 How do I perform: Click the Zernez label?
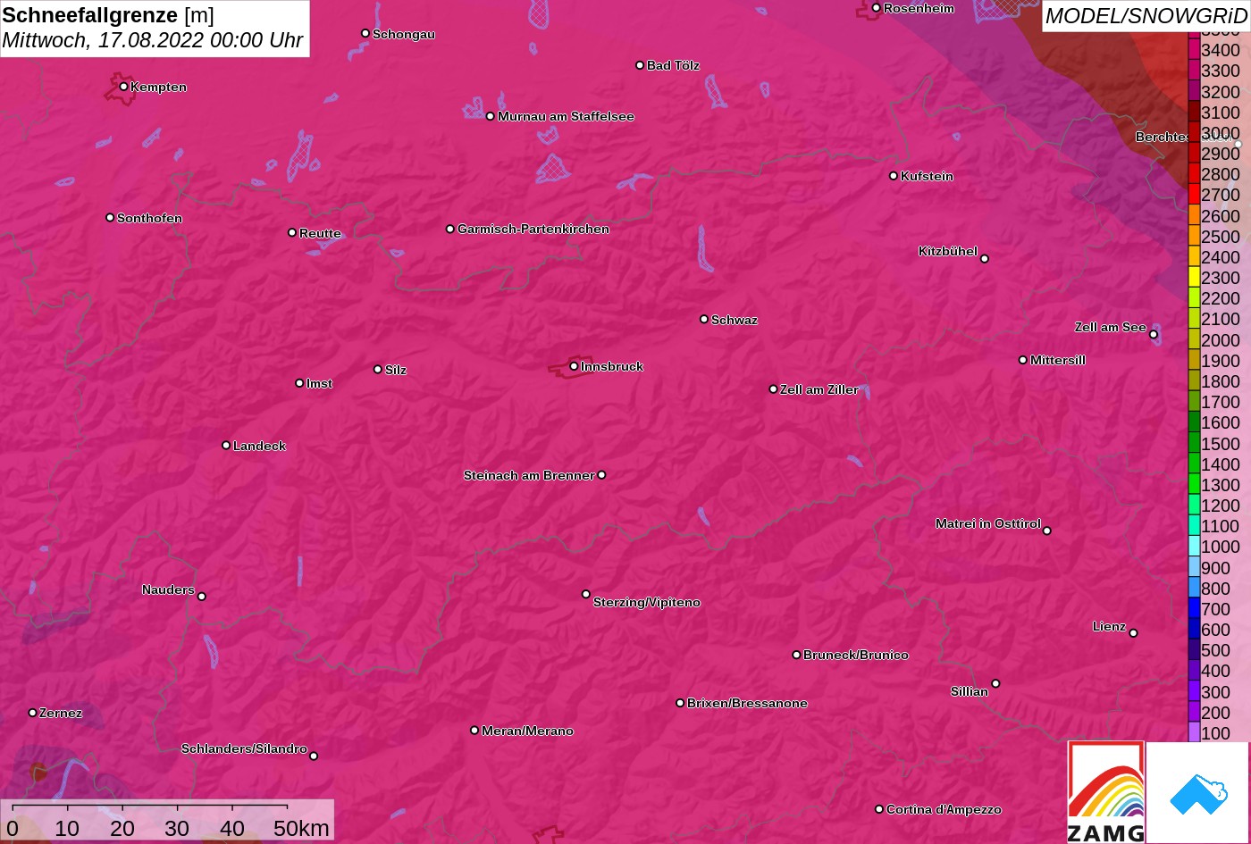pyautogui.click(x=61, y=713)
